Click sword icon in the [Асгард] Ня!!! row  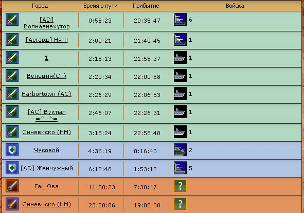(x=12, y=39)
